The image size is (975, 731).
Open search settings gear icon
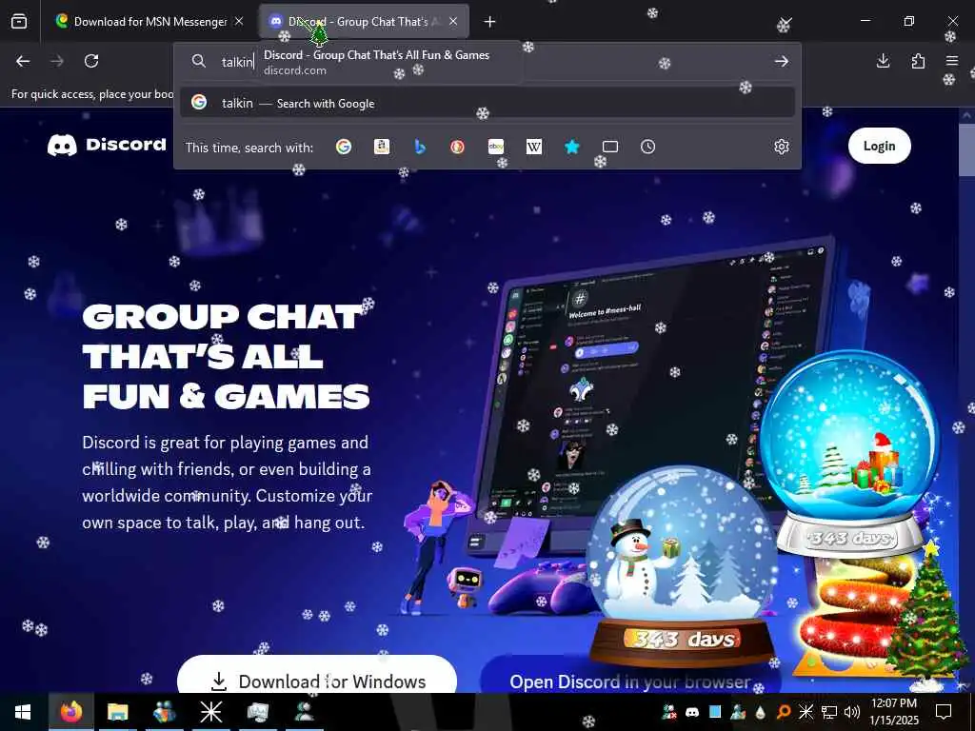(x=782, y=147)
